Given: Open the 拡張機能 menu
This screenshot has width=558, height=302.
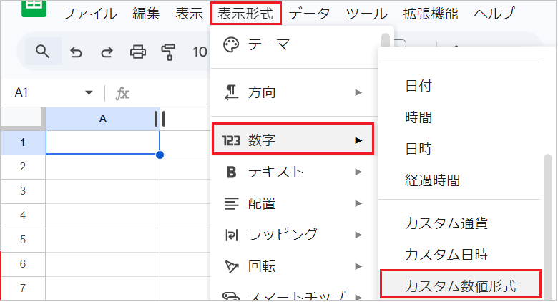Looking at the screenshot, I should tap(430, 14).
